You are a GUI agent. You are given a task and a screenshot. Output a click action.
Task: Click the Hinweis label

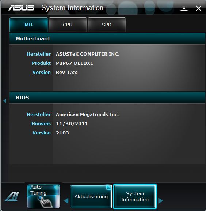41,124
